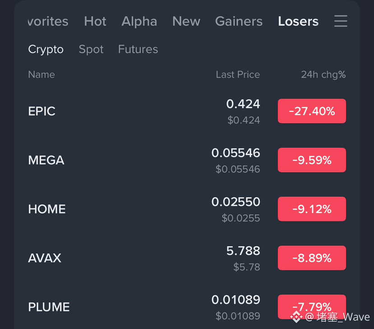Sort by the Name column header

(x=42, y=74)
